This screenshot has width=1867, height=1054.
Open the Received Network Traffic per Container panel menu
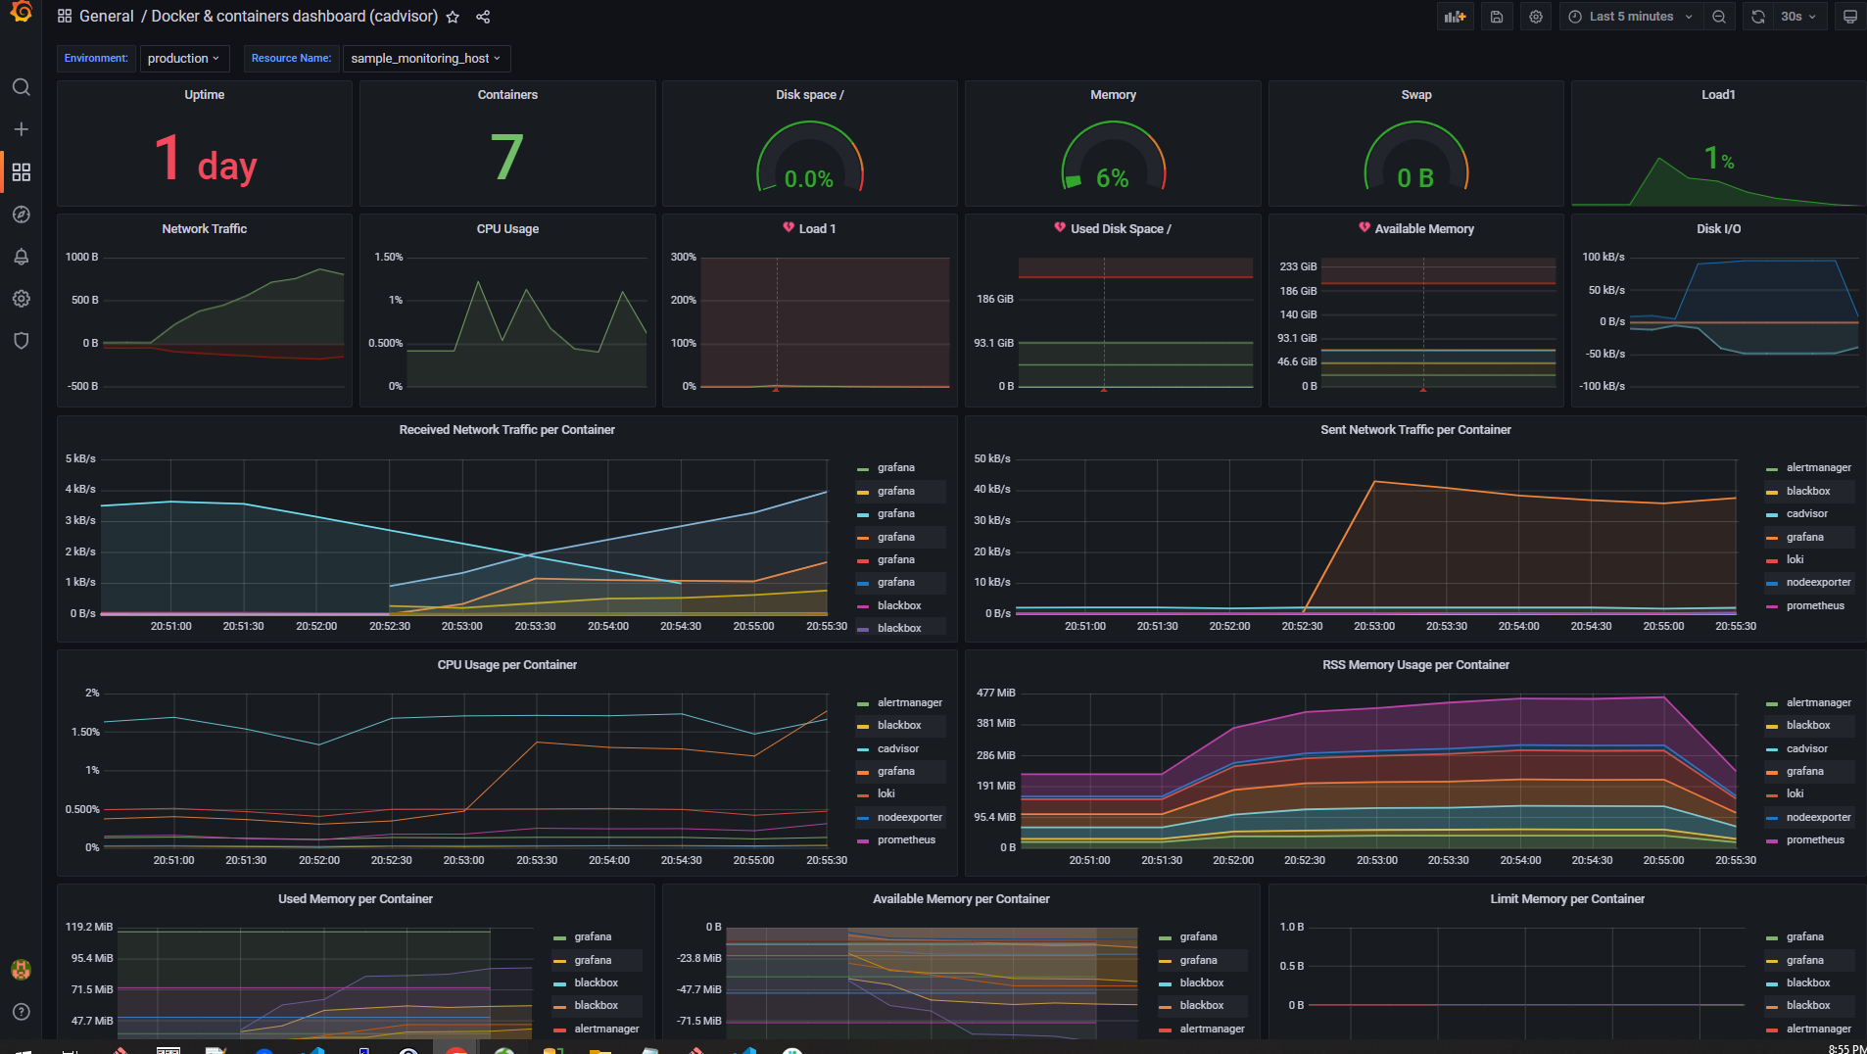[506, 430]
